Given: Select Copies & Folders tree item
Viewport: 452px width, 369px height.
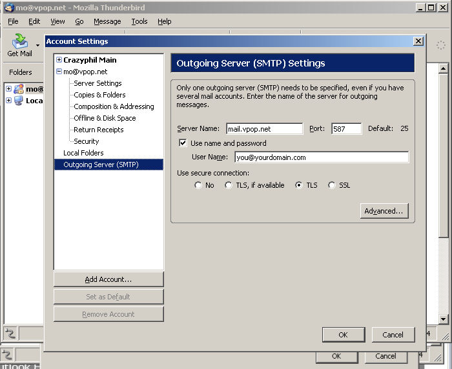Looking at the screenshot, I should coord(99,95).
